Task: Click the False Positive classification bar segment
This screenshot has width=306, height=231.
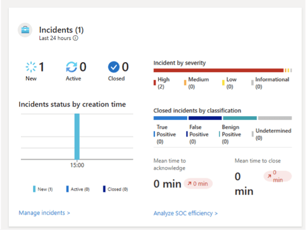Action: [205, 118]
